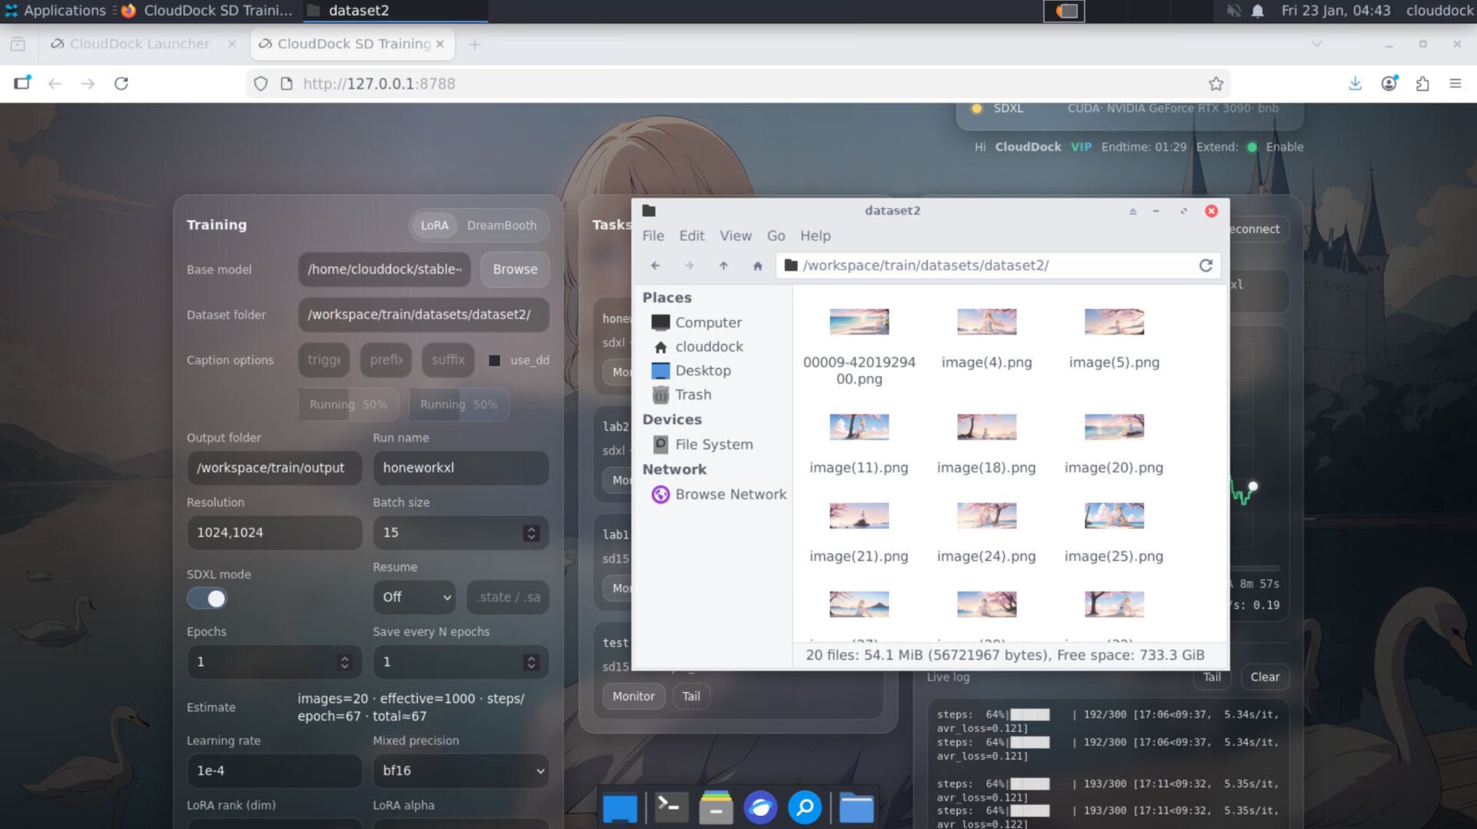Click the Browse button for base model
Image resolution: width=1477 pixels, height=829 pixels.
515,269
